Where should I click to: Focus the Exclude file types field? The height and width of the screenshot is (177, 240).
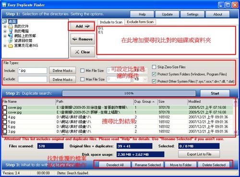33,79
